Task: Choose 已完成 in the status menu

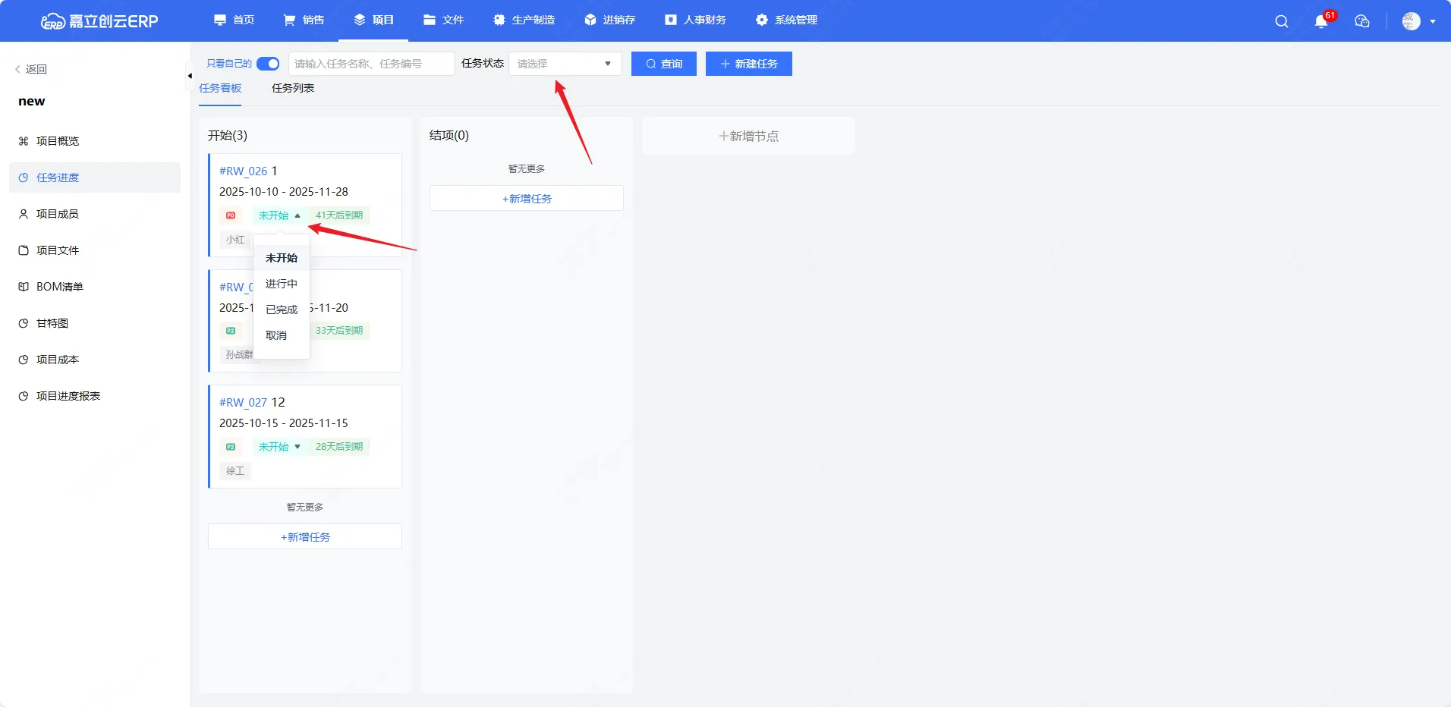Action: [281, 310]
